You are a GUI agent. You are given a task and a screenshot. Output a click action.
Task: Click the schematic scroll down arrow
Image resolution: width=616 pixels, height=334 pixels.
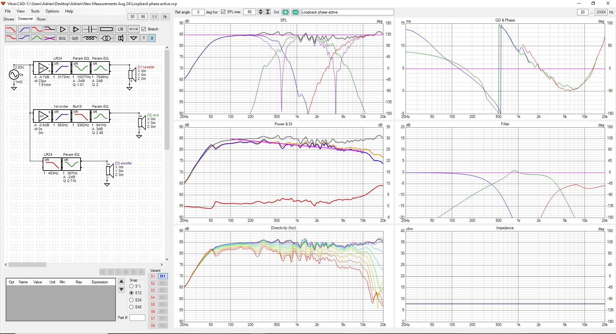pos(167,259)
